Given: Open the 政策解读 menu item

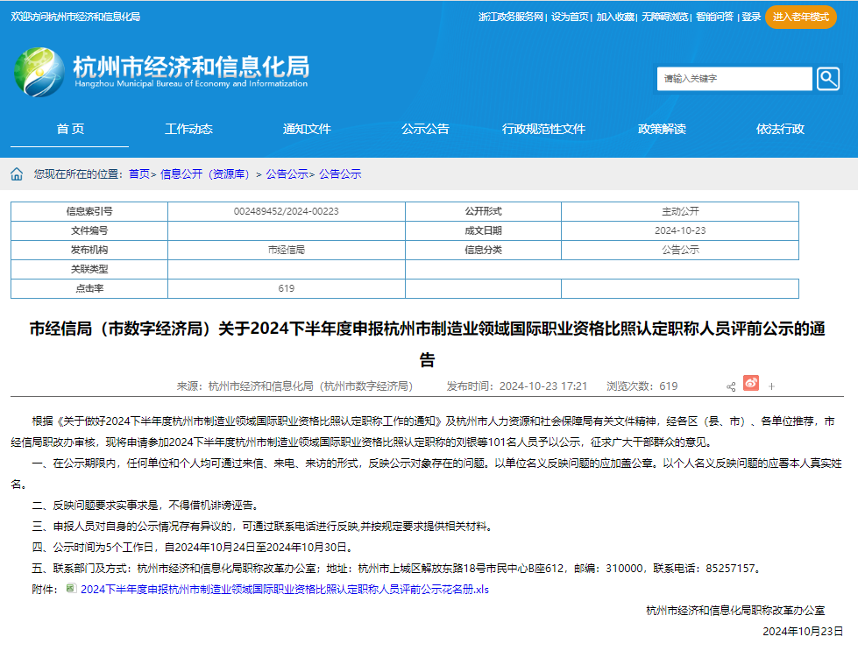Looking at the screenshot, I should point(662,129).
